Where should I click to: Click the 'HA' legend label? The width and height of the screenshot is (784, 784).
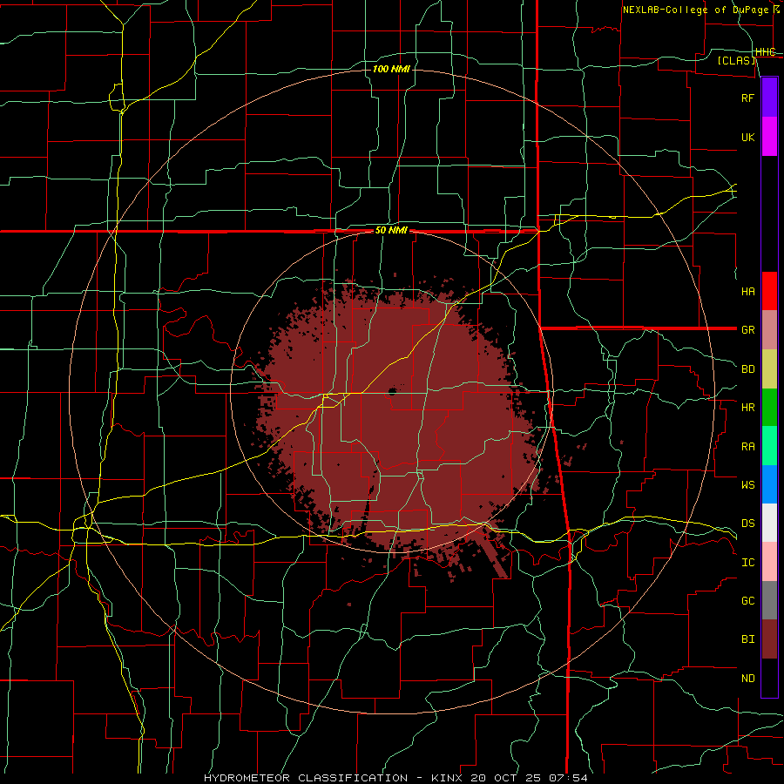click(x=747, y=291)
